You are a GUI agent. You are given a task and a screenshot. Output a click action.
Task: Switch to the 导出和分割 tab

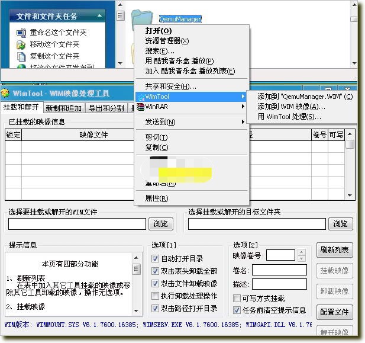pos(106,108)
